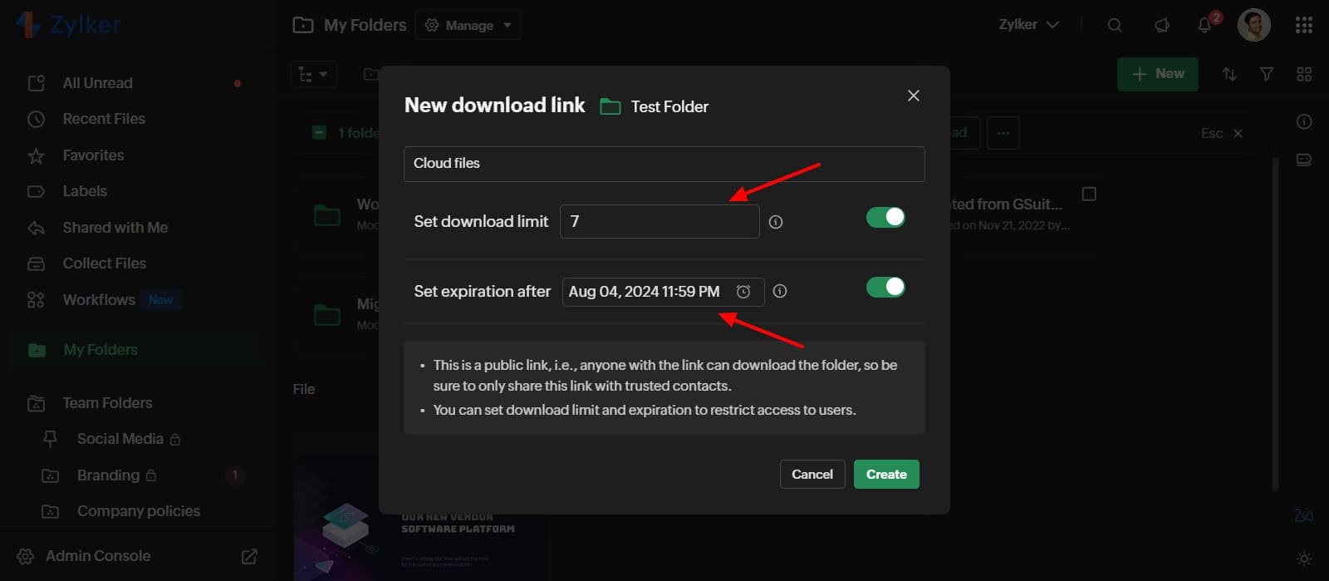Go to Shared with Me

[115, 228]
